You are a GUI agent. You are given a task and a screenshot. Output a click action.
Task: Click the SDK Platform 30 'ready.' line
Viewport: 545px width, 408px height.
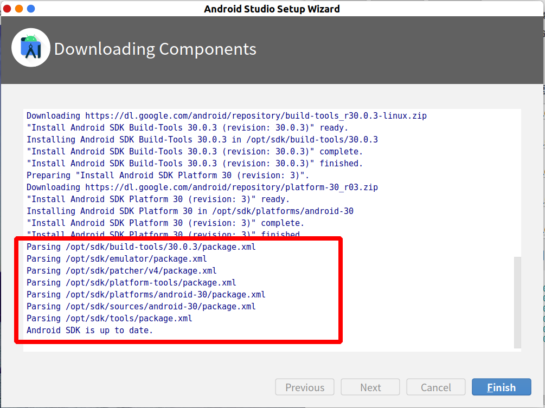coord(158,199)
